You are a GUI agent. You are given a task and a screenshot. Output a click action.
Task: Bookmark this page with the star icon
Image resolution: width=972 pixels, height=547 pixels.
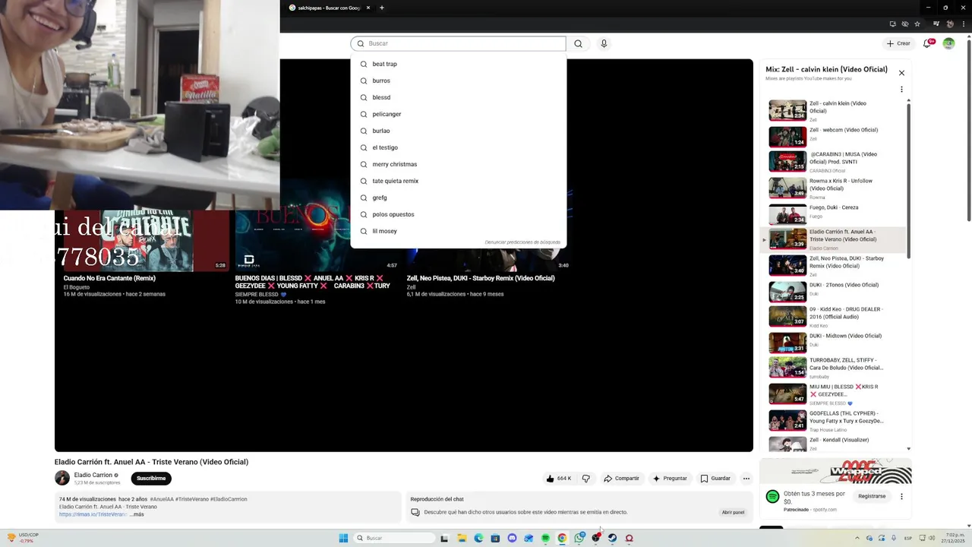[x=917, y=24]
